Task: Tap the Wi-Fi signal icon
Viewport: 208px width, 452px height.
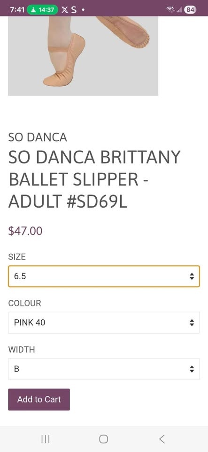Action: click(x=170, y=10)
